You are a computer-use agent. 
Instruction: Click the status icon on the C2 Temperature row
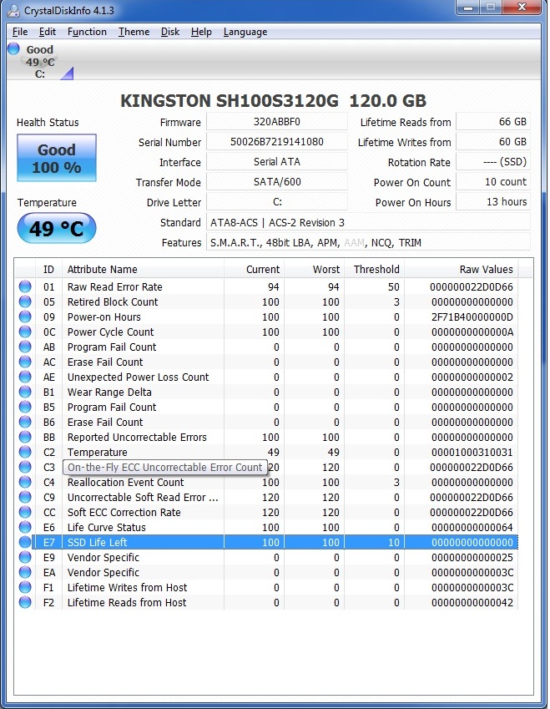tap(25, 452)
